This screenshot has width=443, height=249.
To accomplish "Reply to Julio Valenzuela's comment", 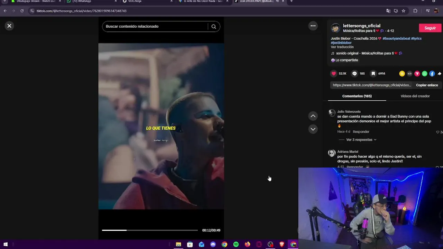I will pos(361,132).
